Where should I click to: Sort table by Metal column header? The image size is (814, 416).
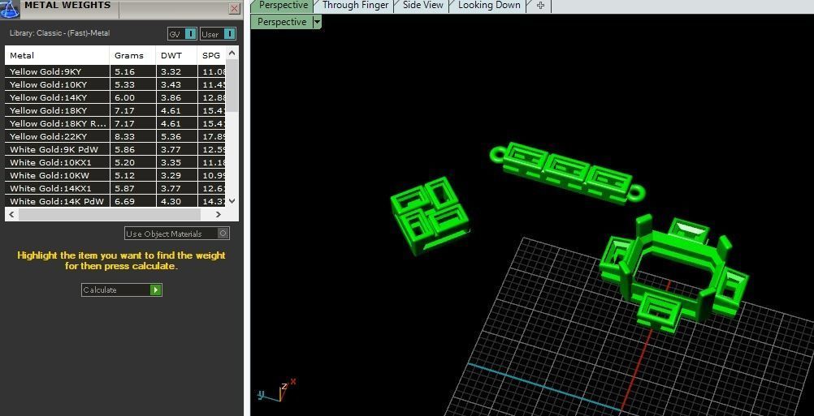pos(57,55)
